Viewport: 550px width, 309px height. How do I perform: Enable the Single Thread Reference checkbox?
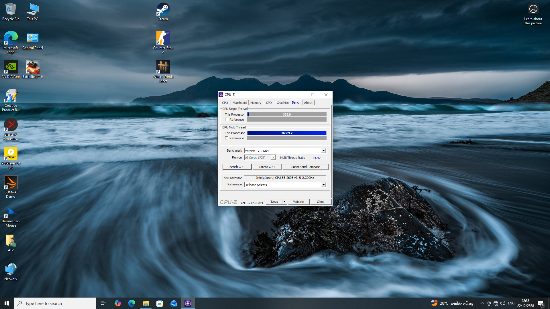(227, 120)
